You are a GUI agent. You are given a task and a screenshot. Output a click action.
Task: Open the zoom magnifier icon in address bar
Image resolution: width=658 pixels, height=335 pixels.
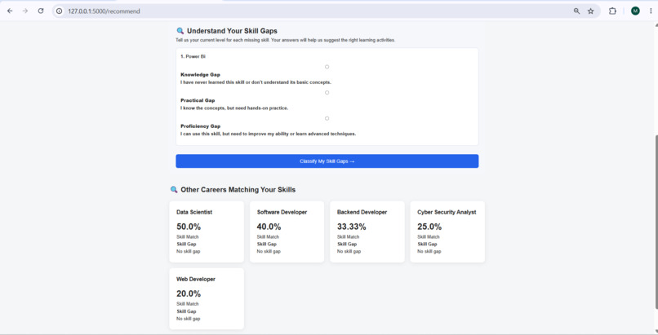tap(576, 11)
